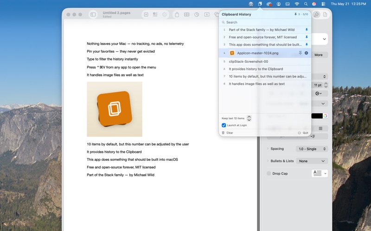Open the clipboard history menu bar icon
This screenshot has height=231, width=371.
point(260,4)
